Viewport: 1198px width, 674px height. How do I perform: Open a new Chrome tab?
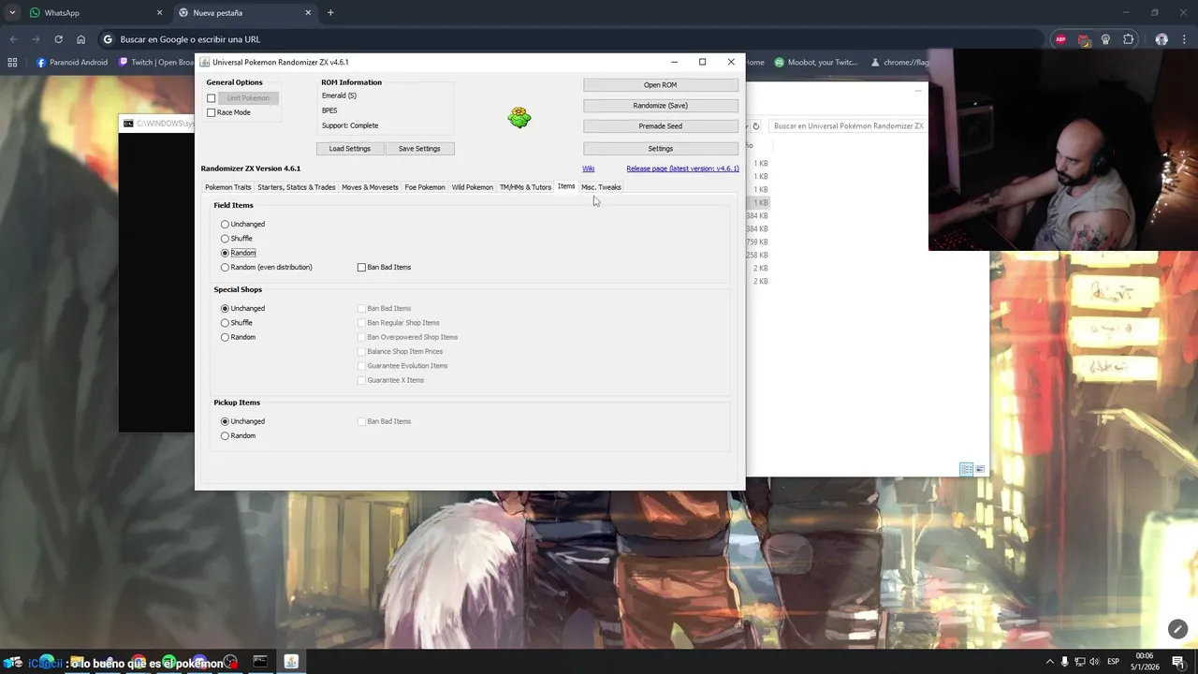pyautogui.click(x=330, y=13)
